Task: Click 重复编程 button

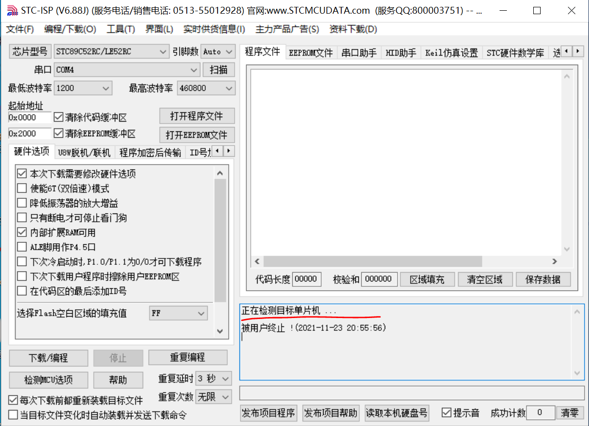Action: (x=188, y=357)
